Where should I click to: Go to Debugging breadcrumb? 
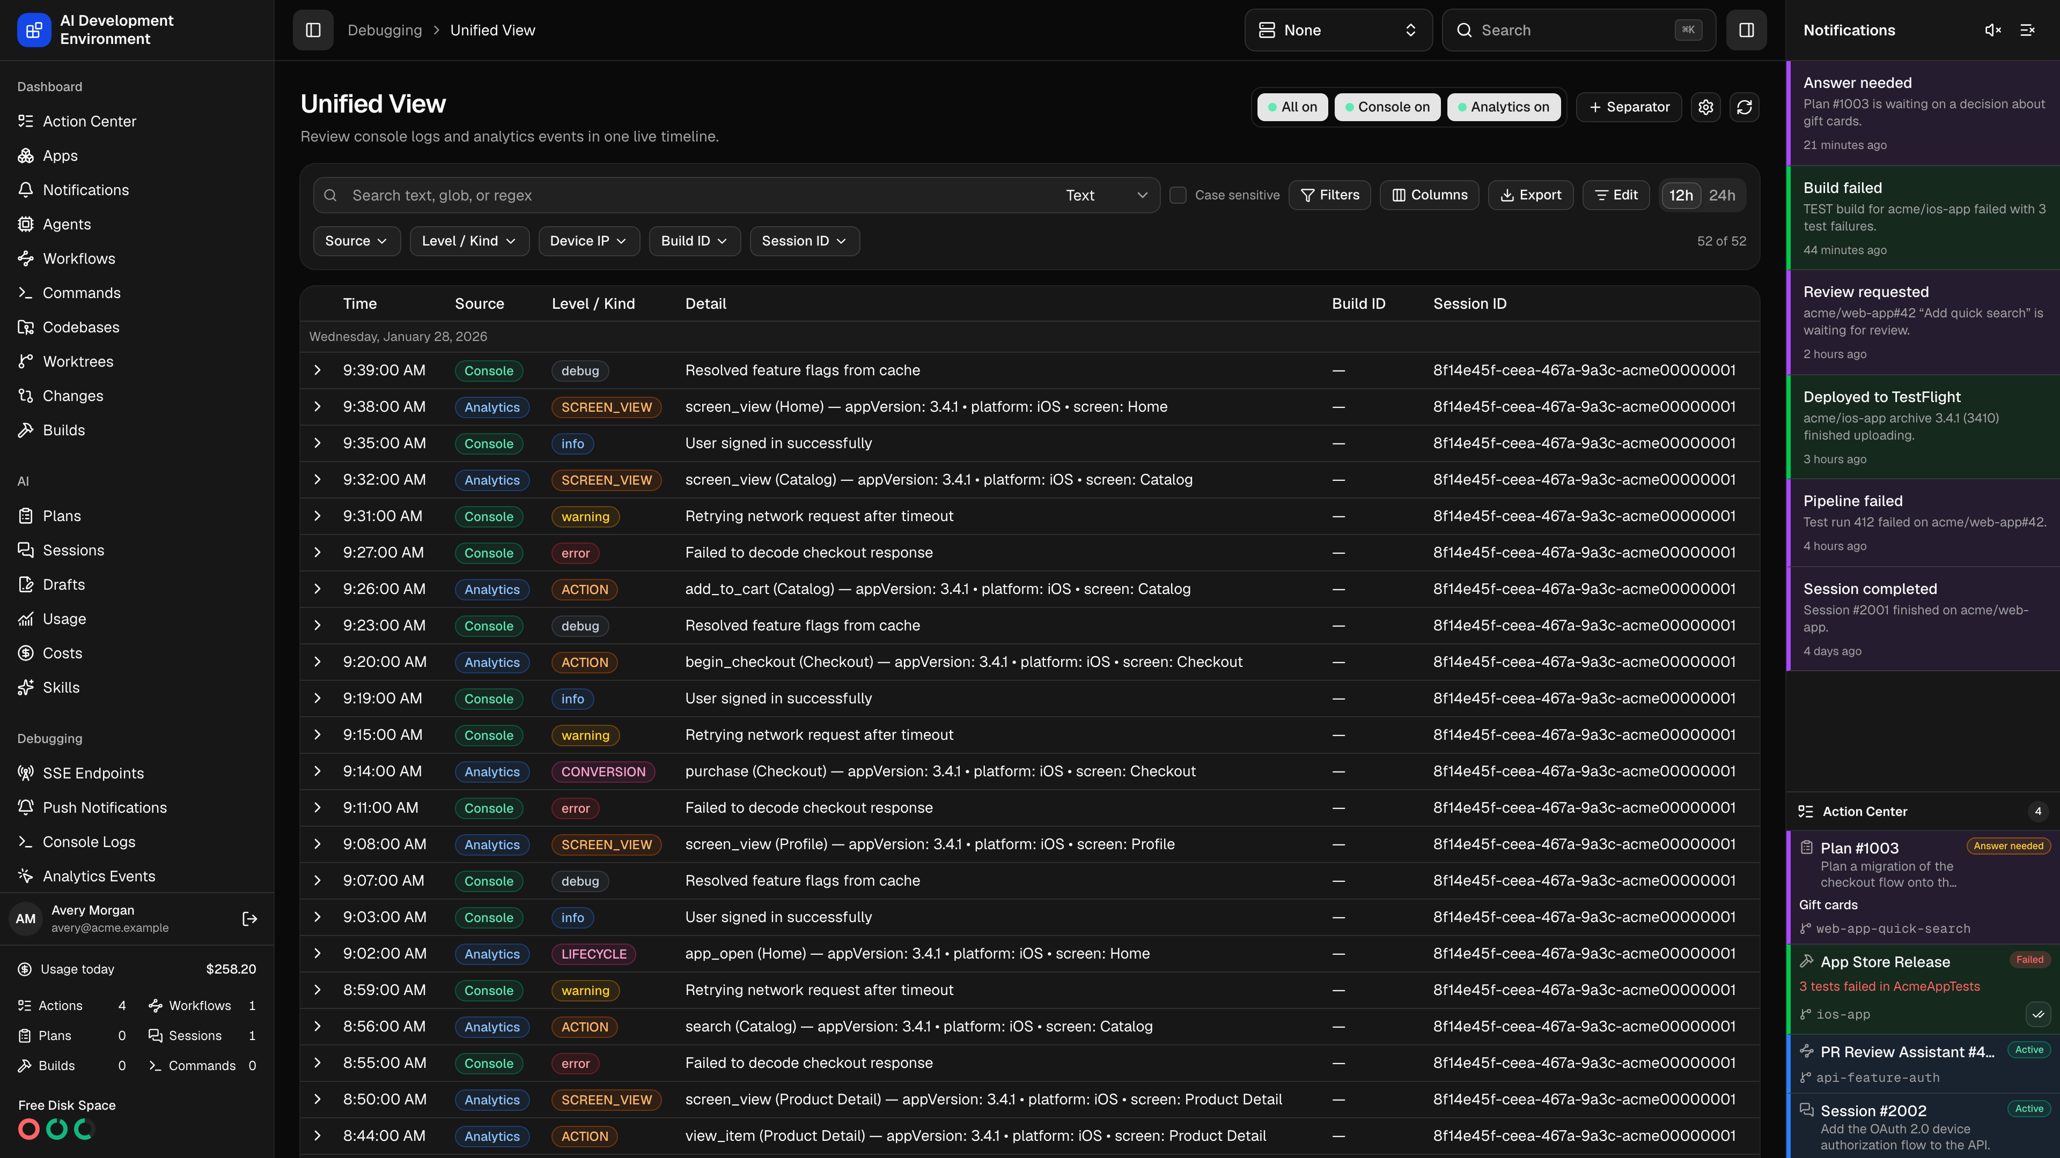click(x=385, y=31)
